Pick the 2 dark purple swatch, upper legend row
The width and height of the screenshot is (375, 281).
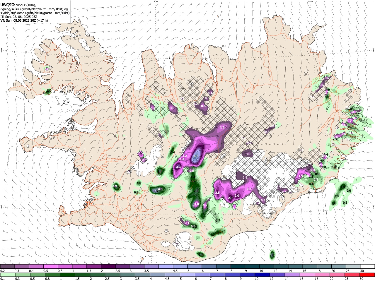pyautogui.click(x=108, y=267)
